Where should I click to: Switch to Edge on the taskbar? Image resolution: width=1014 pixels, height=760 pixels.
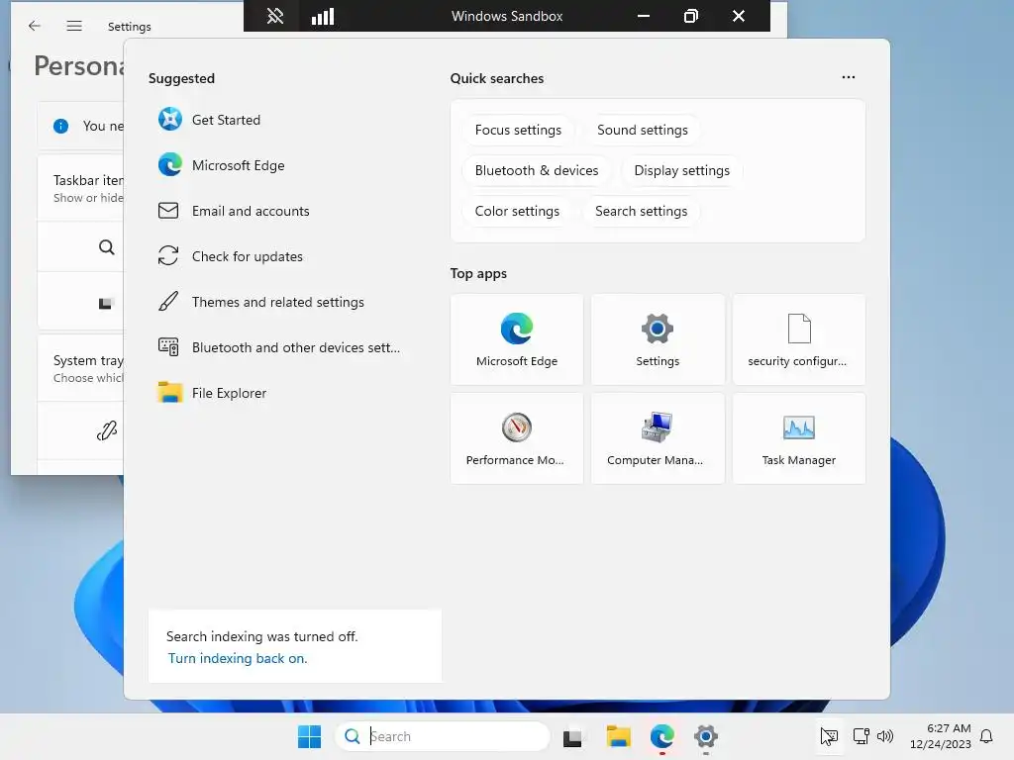pos(662,736)
